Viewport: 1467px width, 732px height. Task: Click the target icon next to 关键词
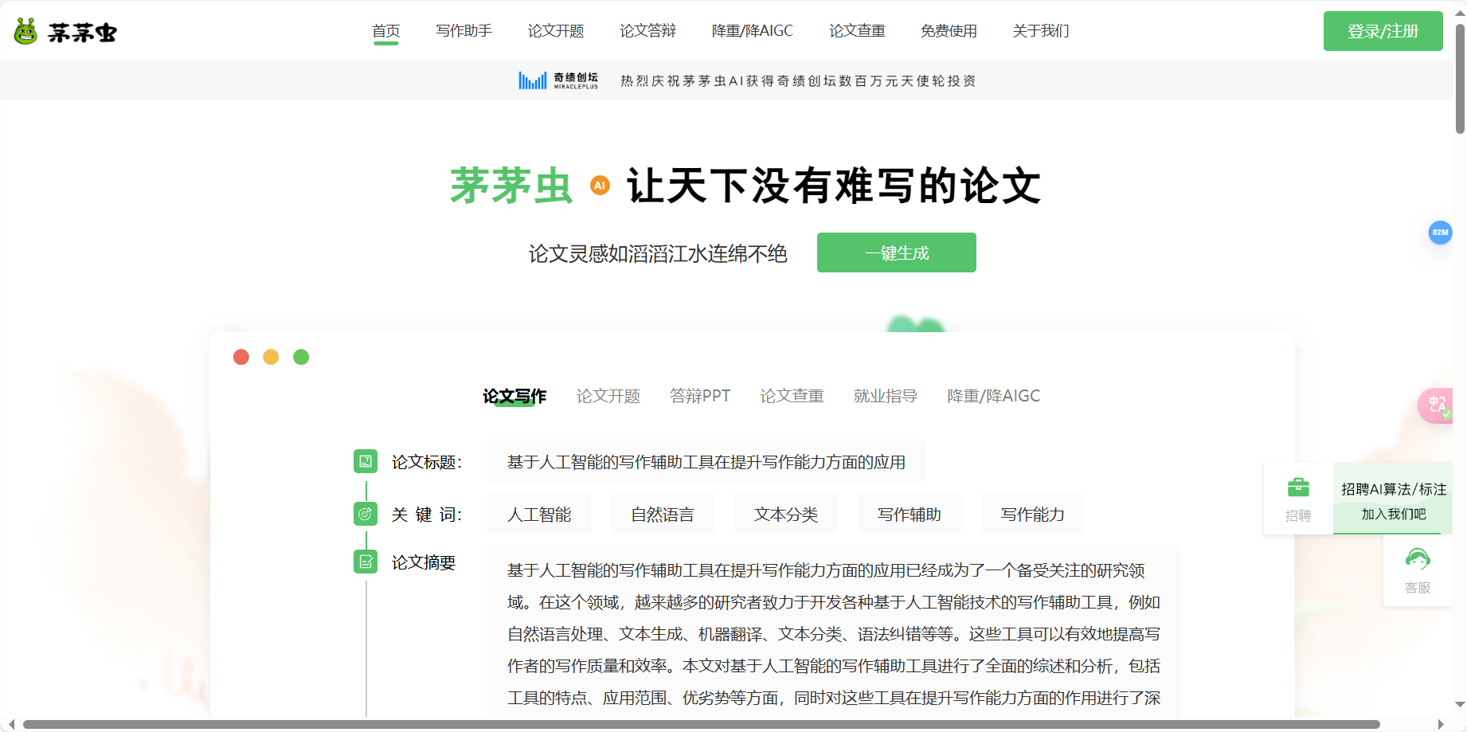[365, 514]
